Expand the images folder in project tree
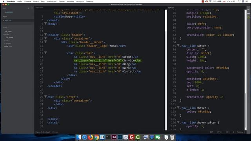The image size is (251, 141). (8, 43)
